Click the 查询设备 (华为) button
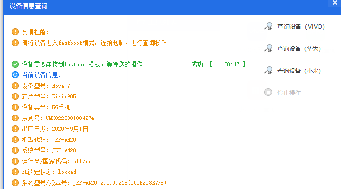Image resolution: width=341 pixels, height=189 pixels. (297, 48)
